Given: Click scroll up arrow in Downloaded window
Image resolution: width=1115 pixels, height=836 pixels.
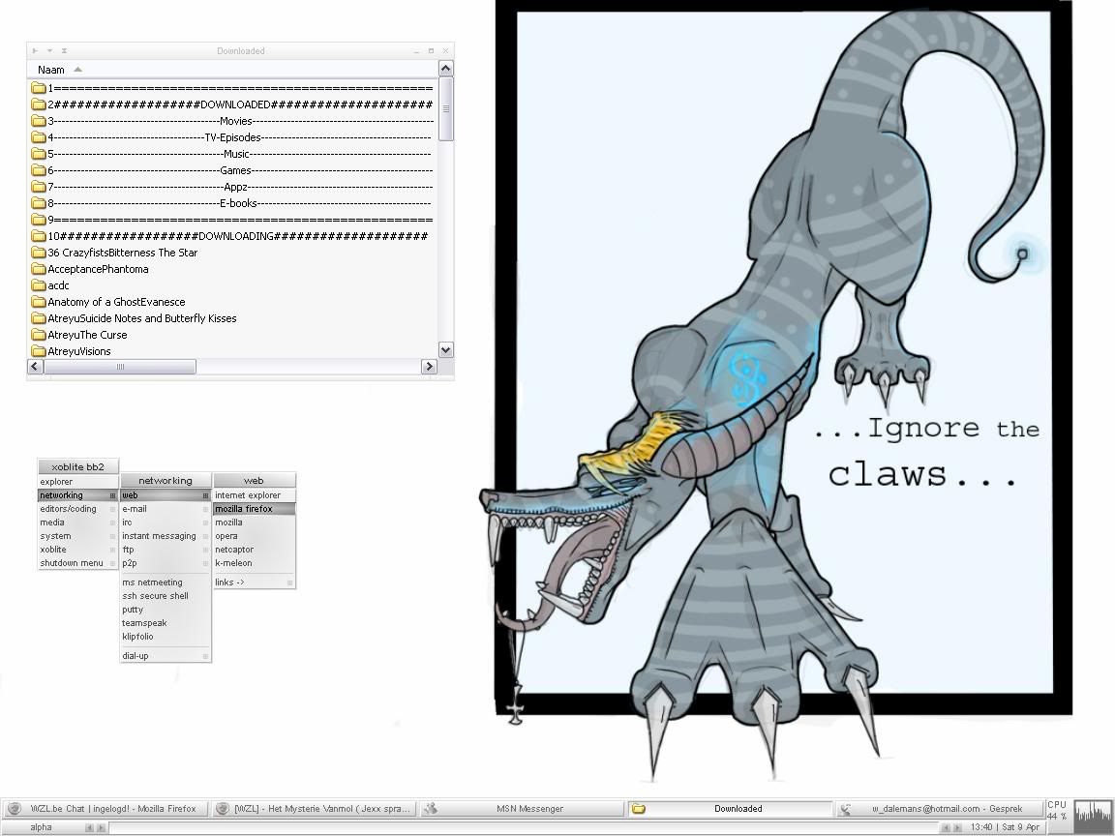Looking at the screenshot, I should 446,69.
